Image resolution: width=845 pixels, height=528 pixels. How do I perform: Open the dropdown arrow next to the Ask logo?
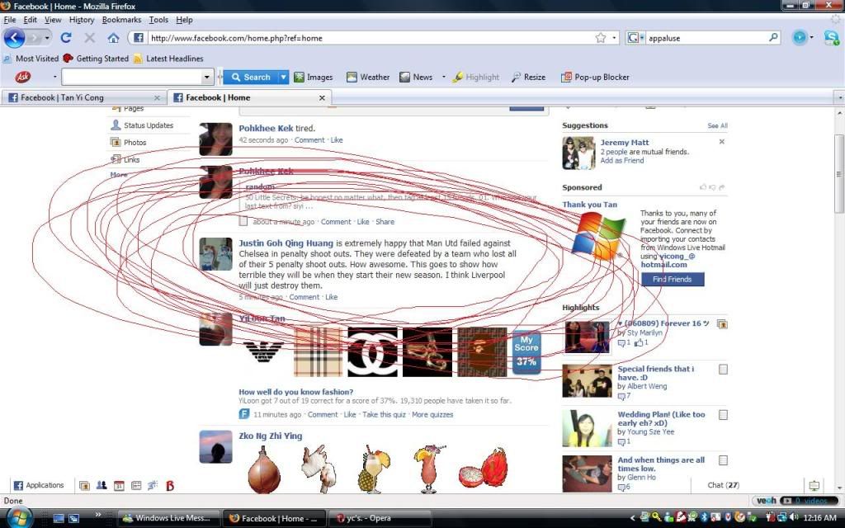tap(54, 77)
